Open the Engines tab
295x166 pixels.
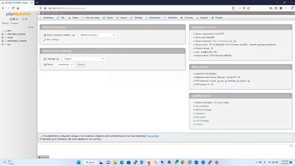(x=202, y=18)
